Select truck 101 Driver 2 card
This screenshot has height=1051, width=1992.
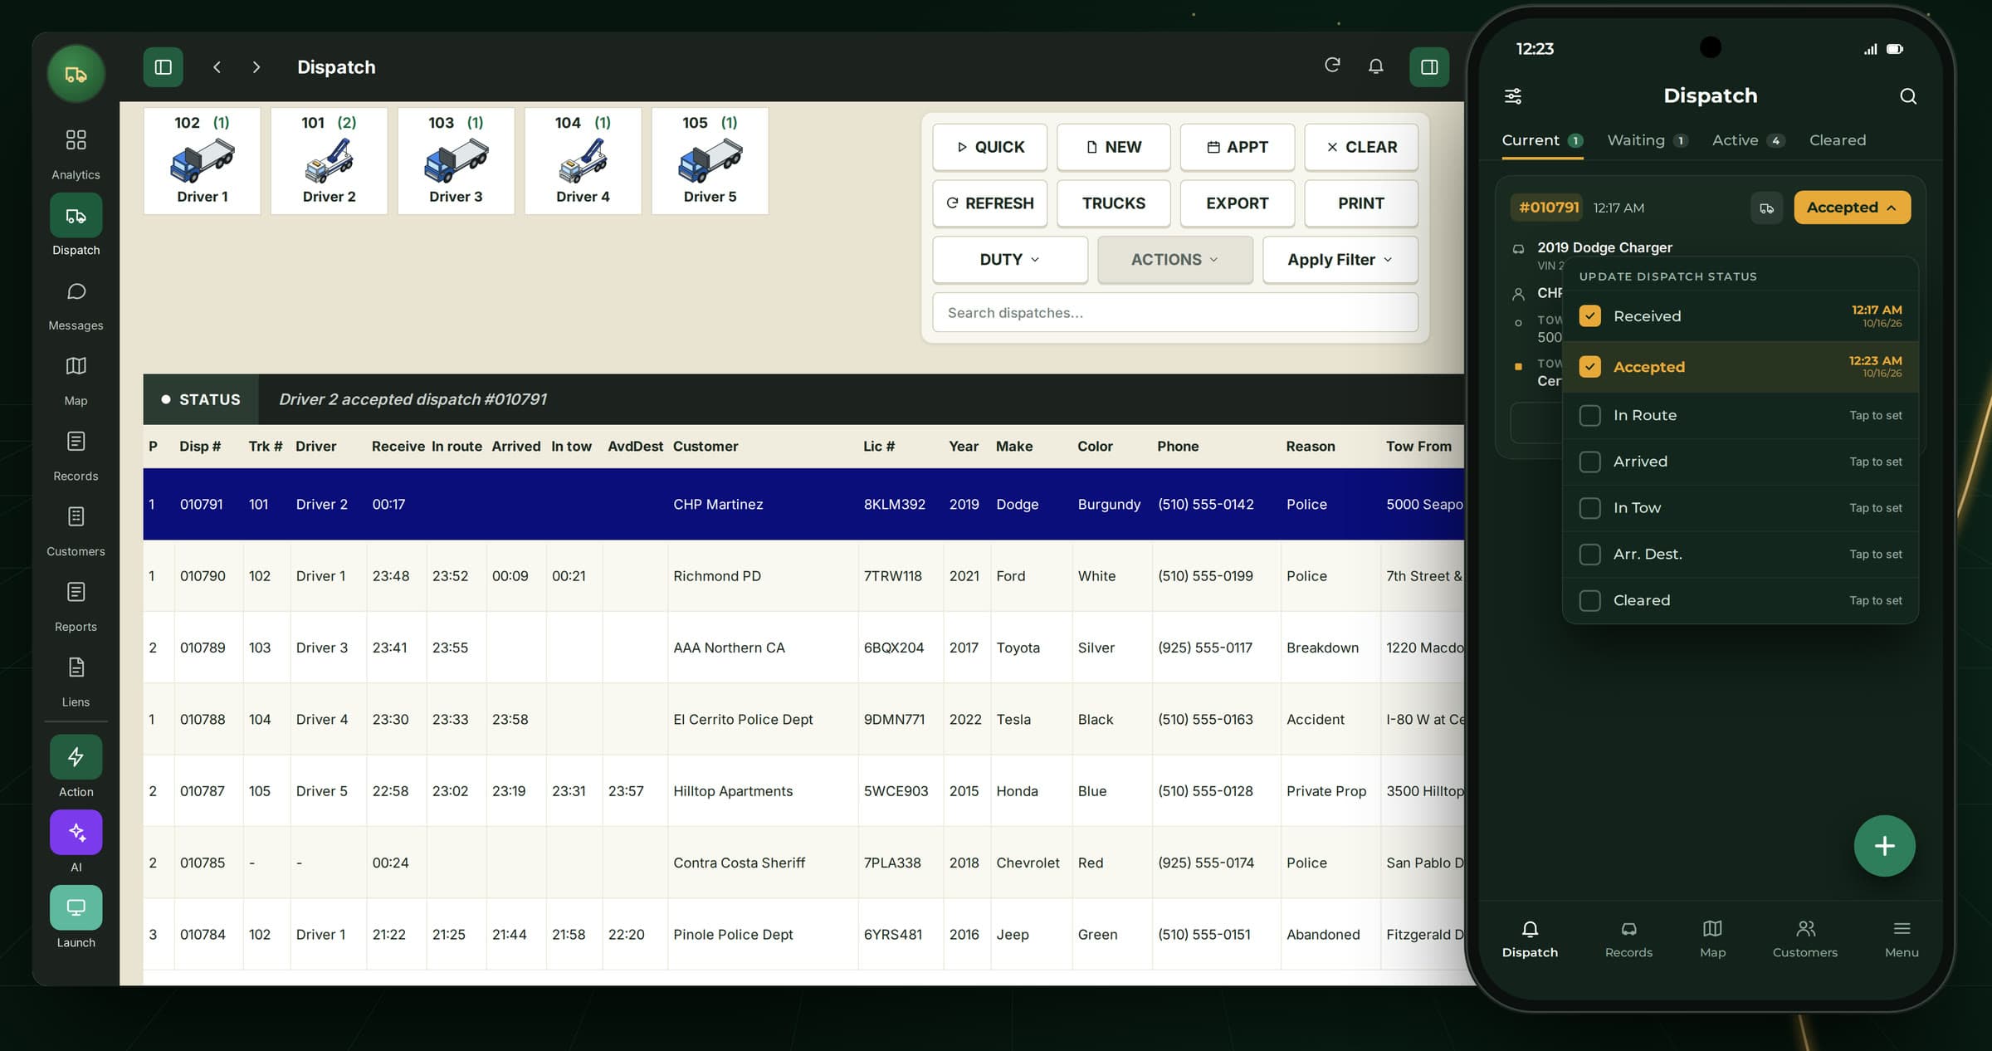pyautogui.click(x=329, y=161)
